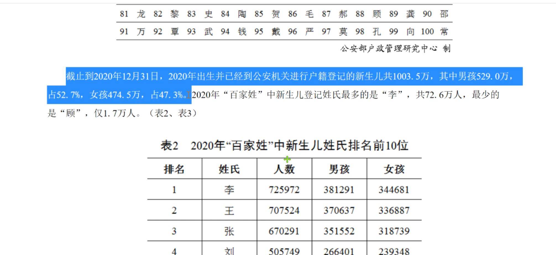Viewport: 556px width, 255px height.
Task: Click the 男孩 column header
Action: tap(339, 169)
